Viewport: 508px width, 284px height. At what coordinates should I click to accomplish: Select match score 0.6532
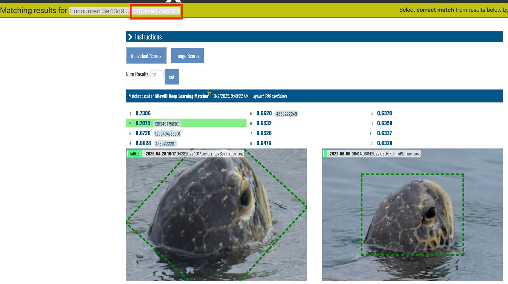pos(264,123)
